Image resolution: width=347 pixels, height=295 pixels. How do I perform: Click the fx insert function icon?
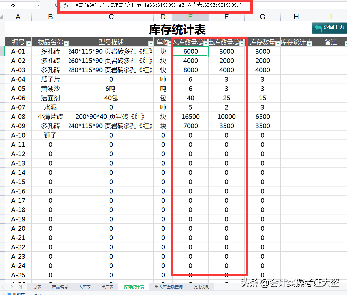(x=66, y=5)
